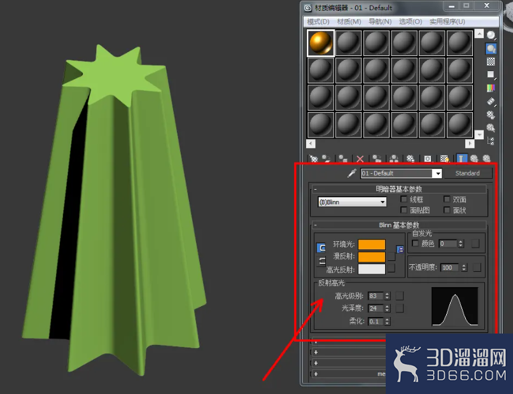The image size is (513, 394).
Task: Click the 高光级别 value field showing 83
Action: [376, 296]
